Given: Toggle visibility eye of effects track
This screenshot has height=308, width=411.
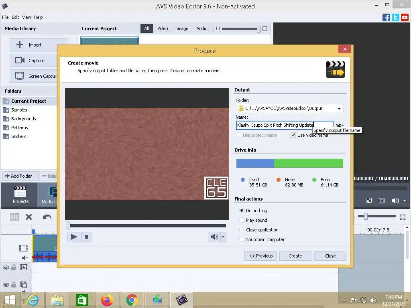Looking at the screenshot, I should tap(6, 267).
